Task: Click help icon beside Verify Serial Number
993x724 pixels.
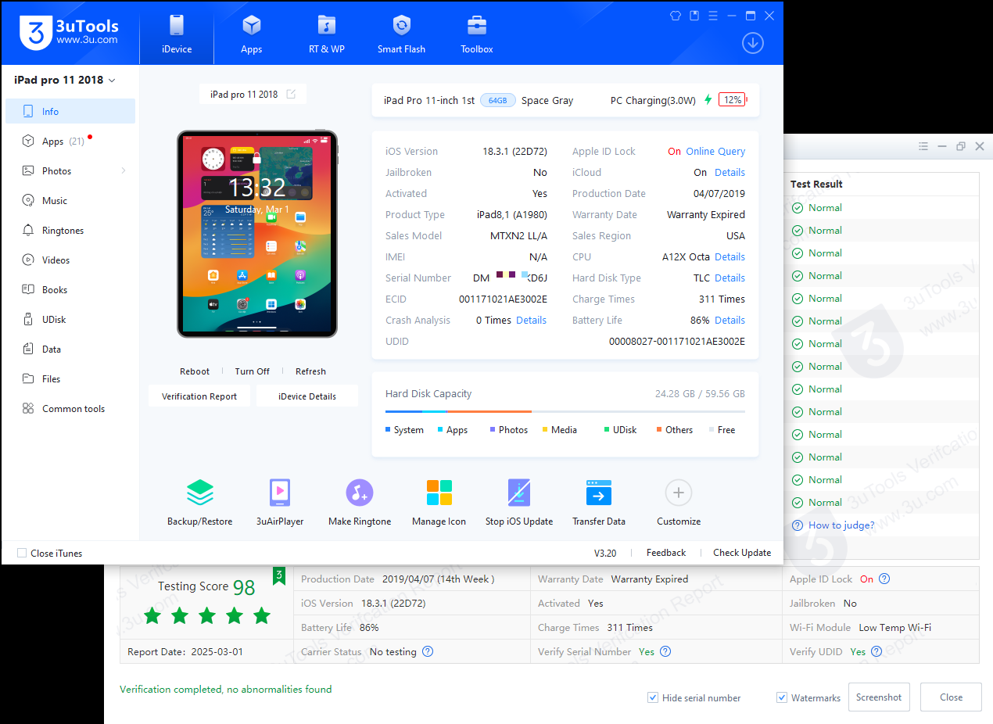Action: [x=665, y=652]
